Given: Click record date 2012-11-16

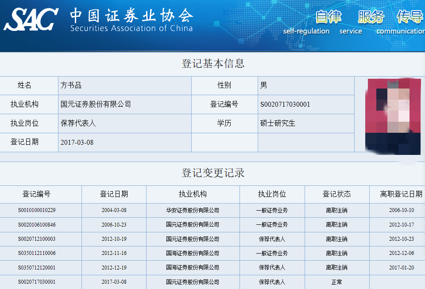Looking at the screenshot, I should click(x=114, y=253).
